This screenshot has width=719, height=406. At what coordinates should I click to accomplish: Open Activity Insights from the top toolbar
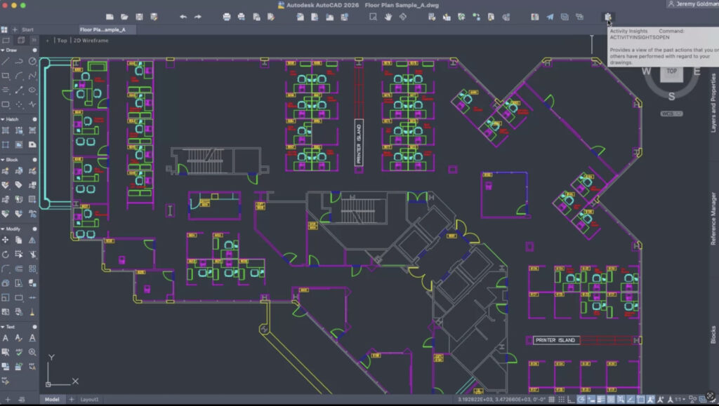608,17
